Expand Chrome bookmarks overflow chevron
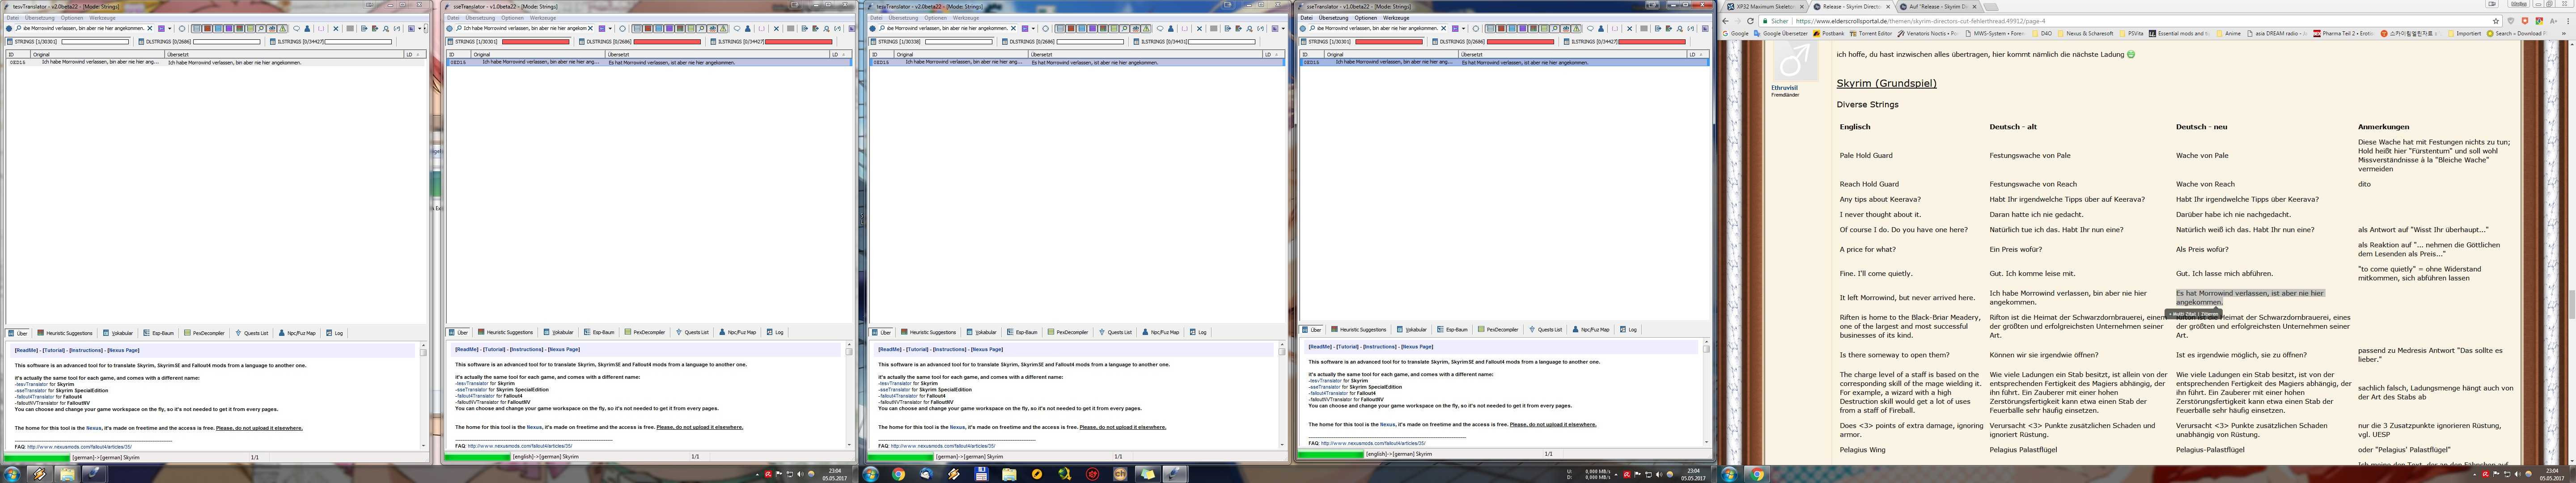2576x483 pixels. tap(2564, 33)
